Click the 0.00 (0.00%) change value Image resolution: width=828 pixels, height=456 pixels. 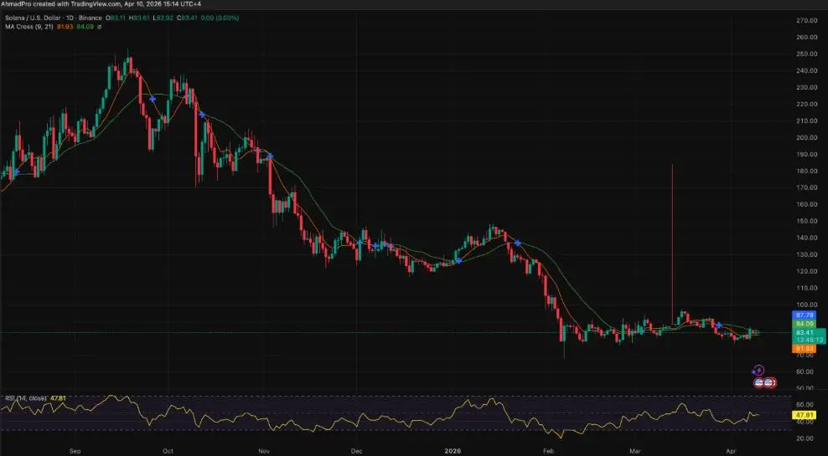tap(220, 18)
